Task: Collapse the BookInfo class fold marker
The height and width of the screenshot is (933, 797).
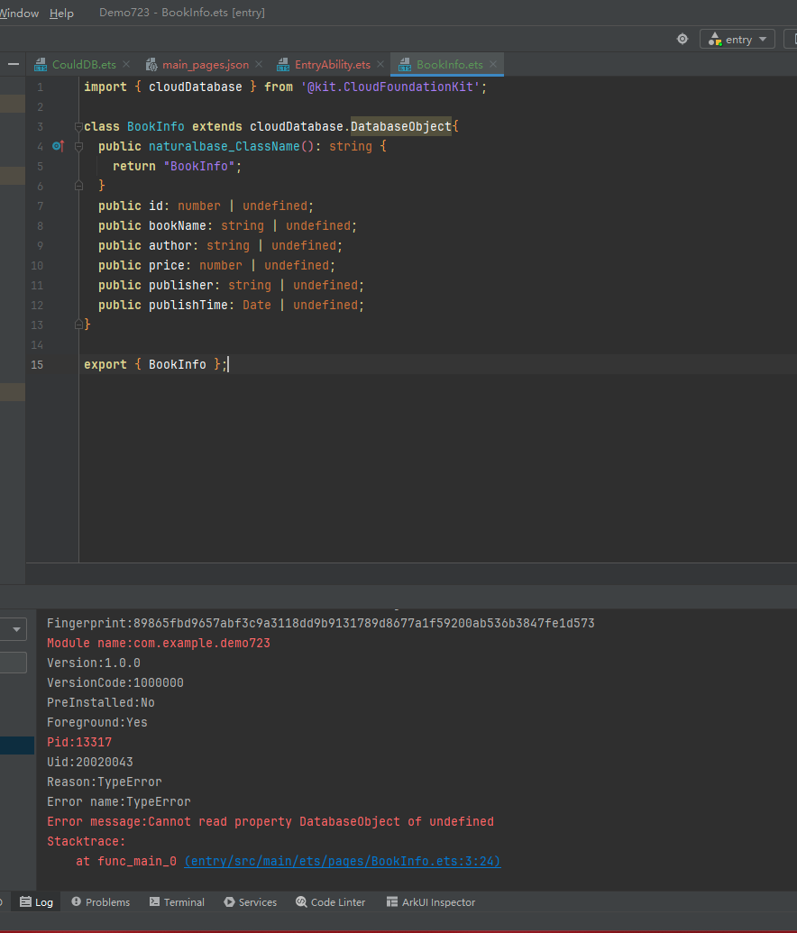Action: click(x=78, y=126)
